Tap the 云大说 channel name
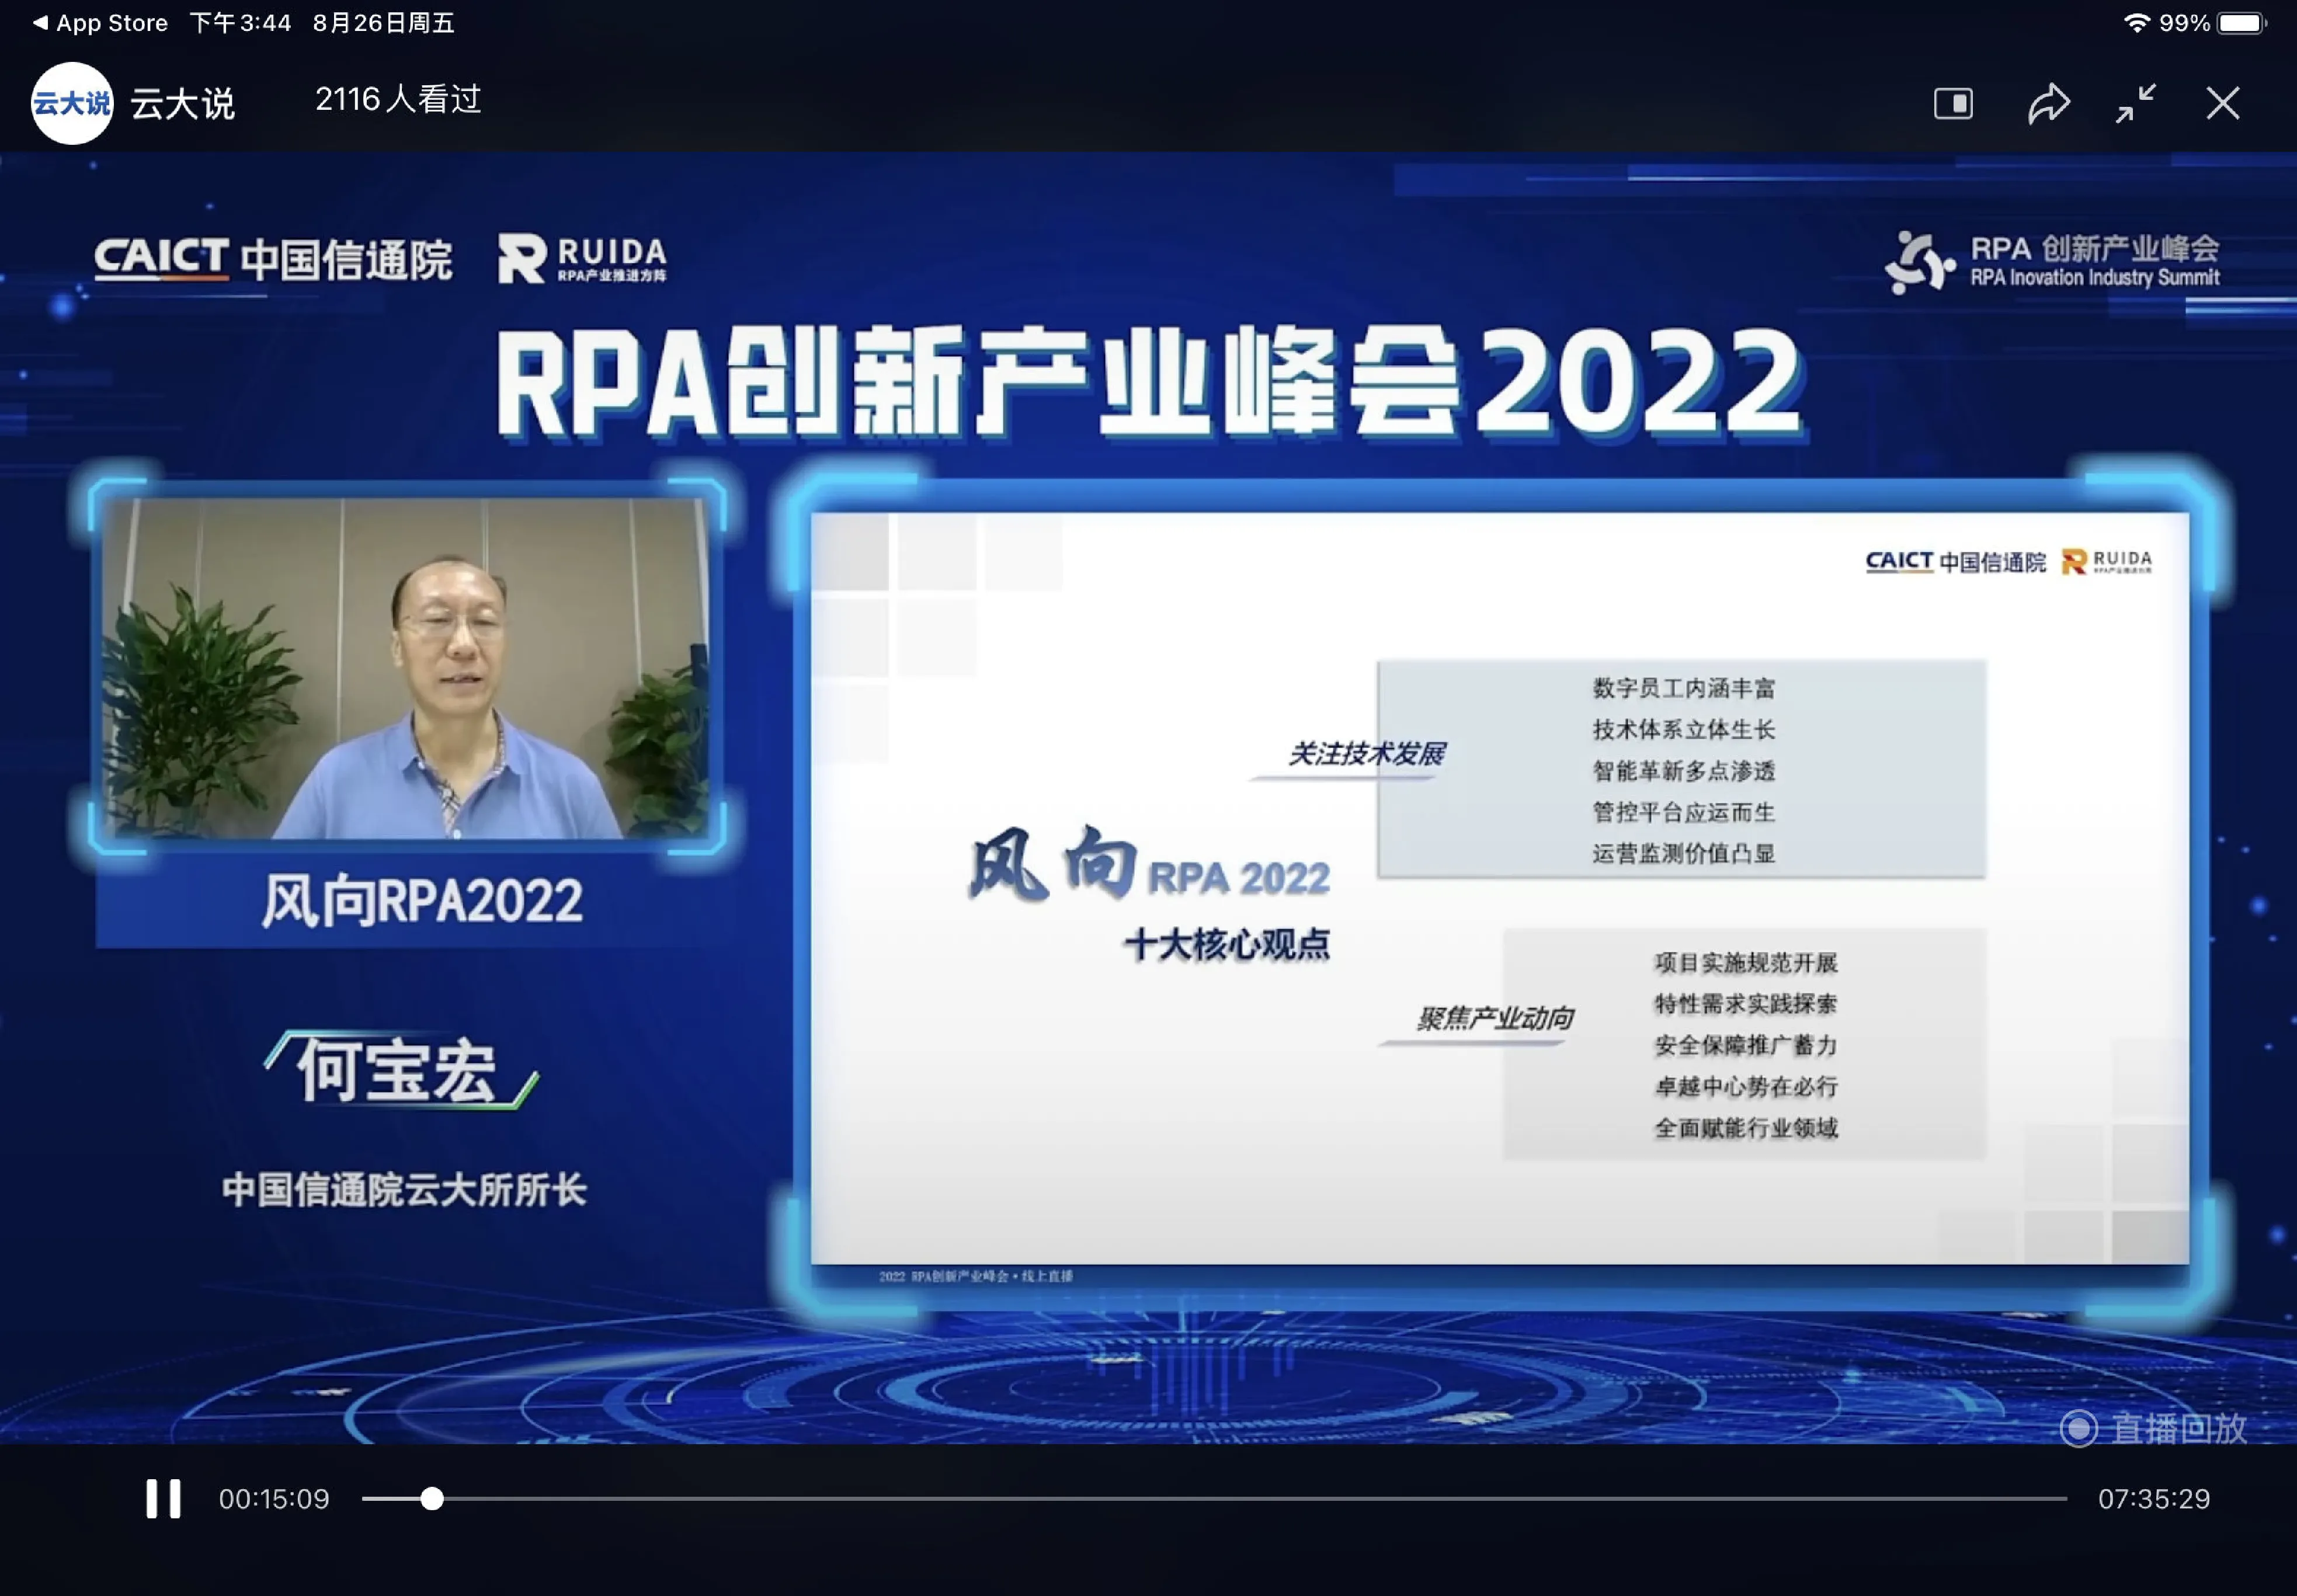Image resolution: width=2297 pixels, height=1596 pixels. coord(182,103)
